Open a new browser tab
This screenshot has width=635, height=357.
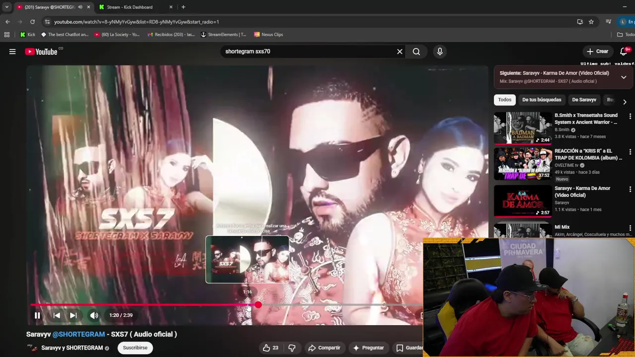183,7
